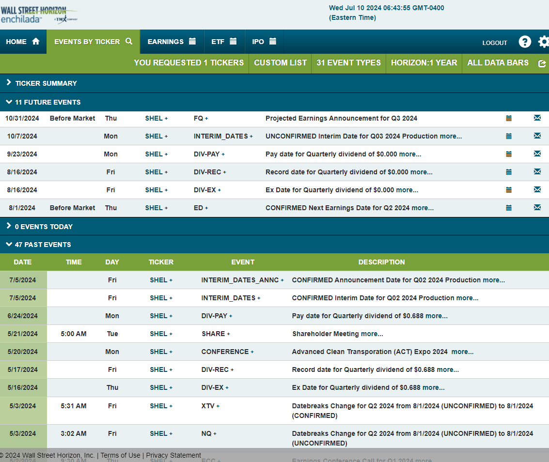Click email icon for 10/7/2024 INTERIM_DATES event
Screen dimensions: 549x462
pos(537,136)
